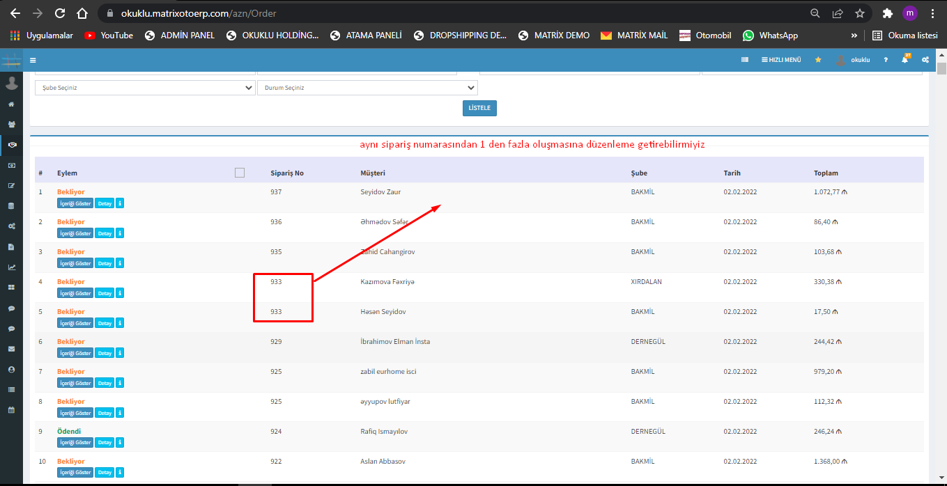Open the home icon in sidebar
This screenshot has height=486, width=947.
(x=11, y=104)
